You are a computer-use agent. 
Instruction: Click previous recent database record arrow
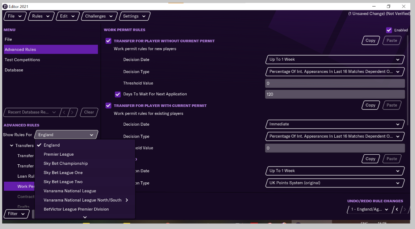(x=64, y=112)
